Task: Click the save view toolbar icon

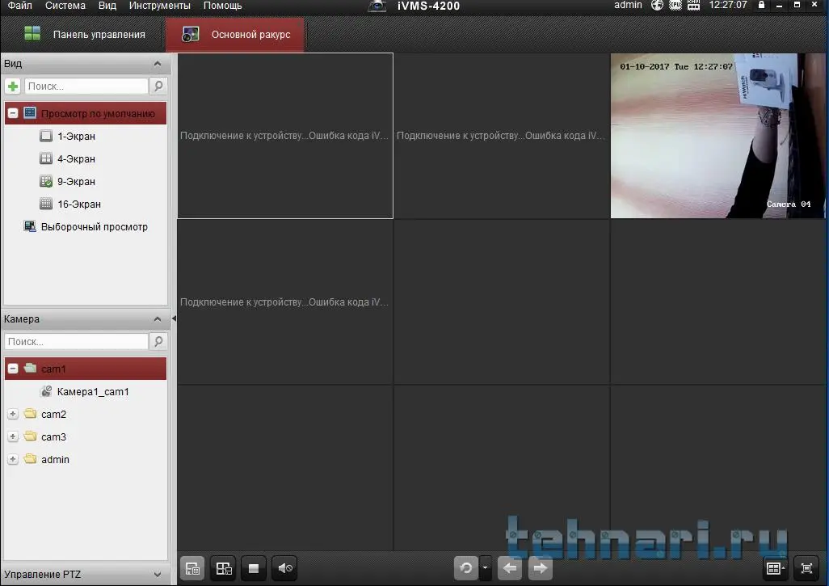Action: point(192,568)
